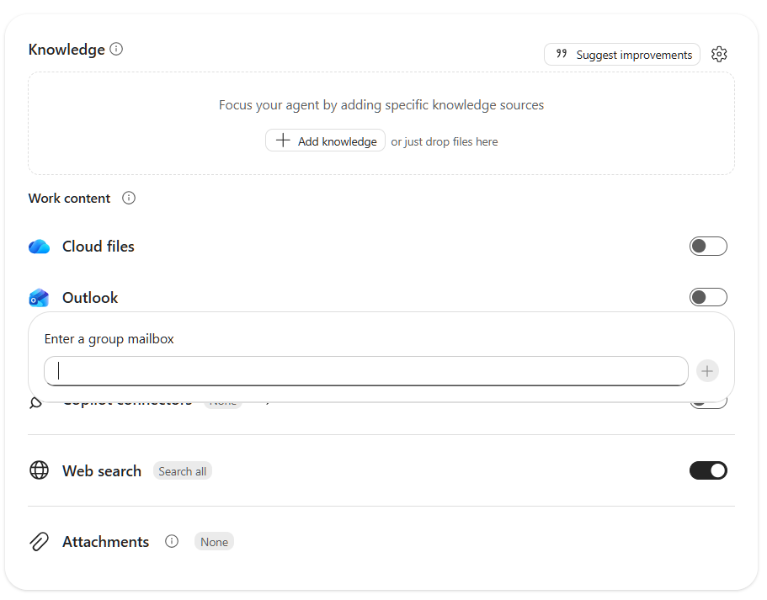The image size is (767, 600).
Task: Click the Outlook label
Action: (x=90, y=298)
